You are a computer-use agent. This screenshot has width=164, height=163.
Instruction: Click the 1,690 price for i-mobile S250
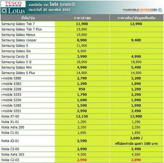coord(82,100)
